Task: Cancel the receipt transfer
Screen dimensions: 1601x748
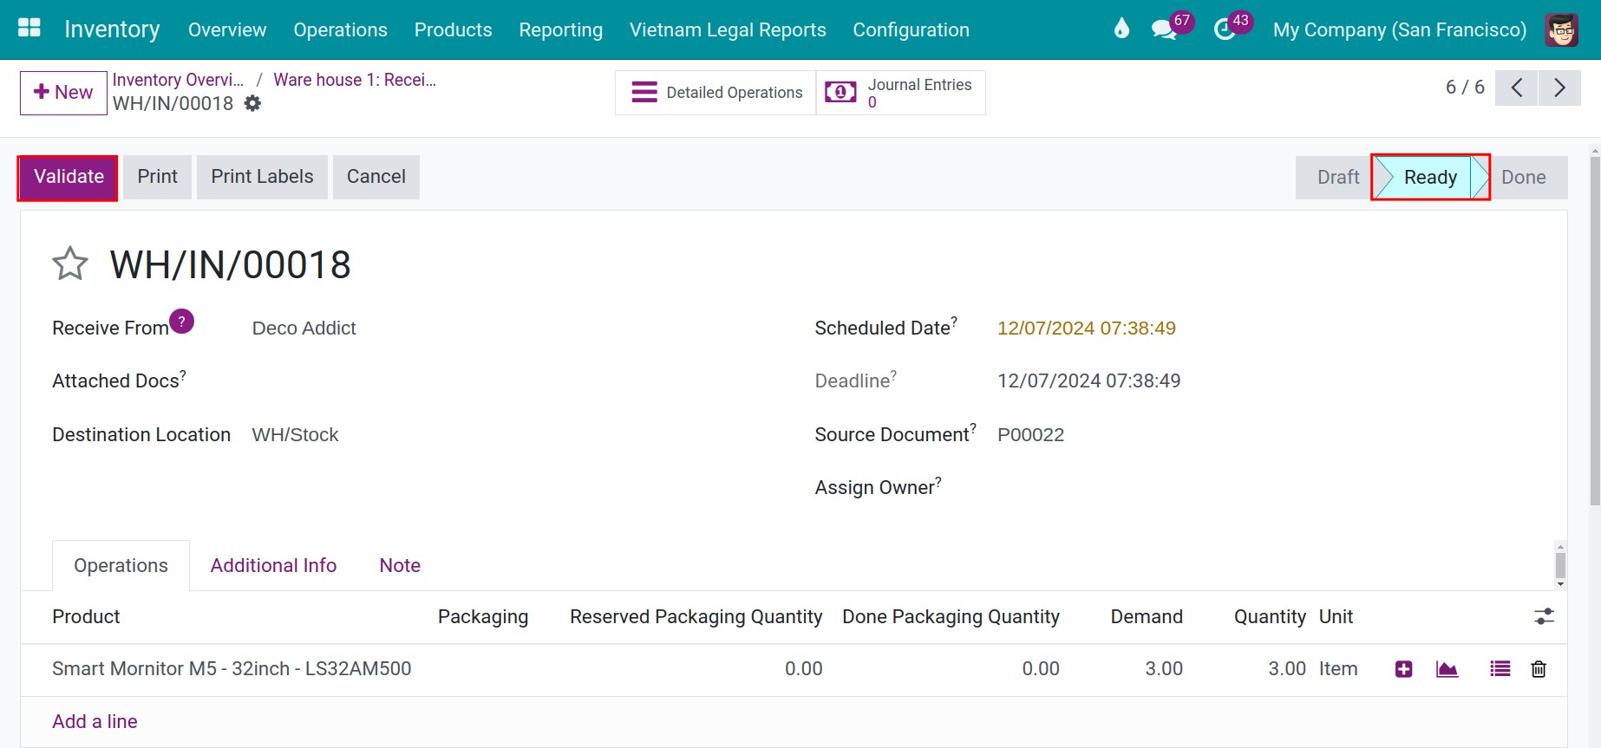Action: (376, 177)
